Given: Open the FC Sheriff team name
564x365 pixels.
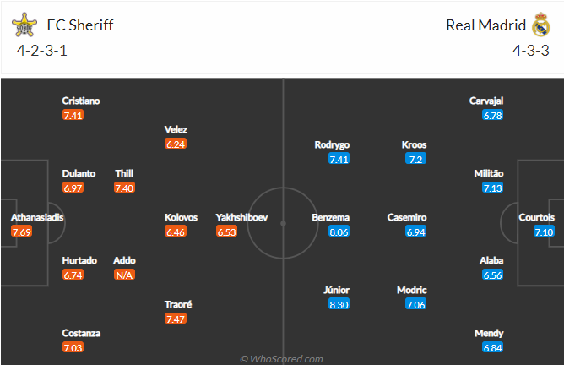Looking at the screenshot, I should point(80,25).
